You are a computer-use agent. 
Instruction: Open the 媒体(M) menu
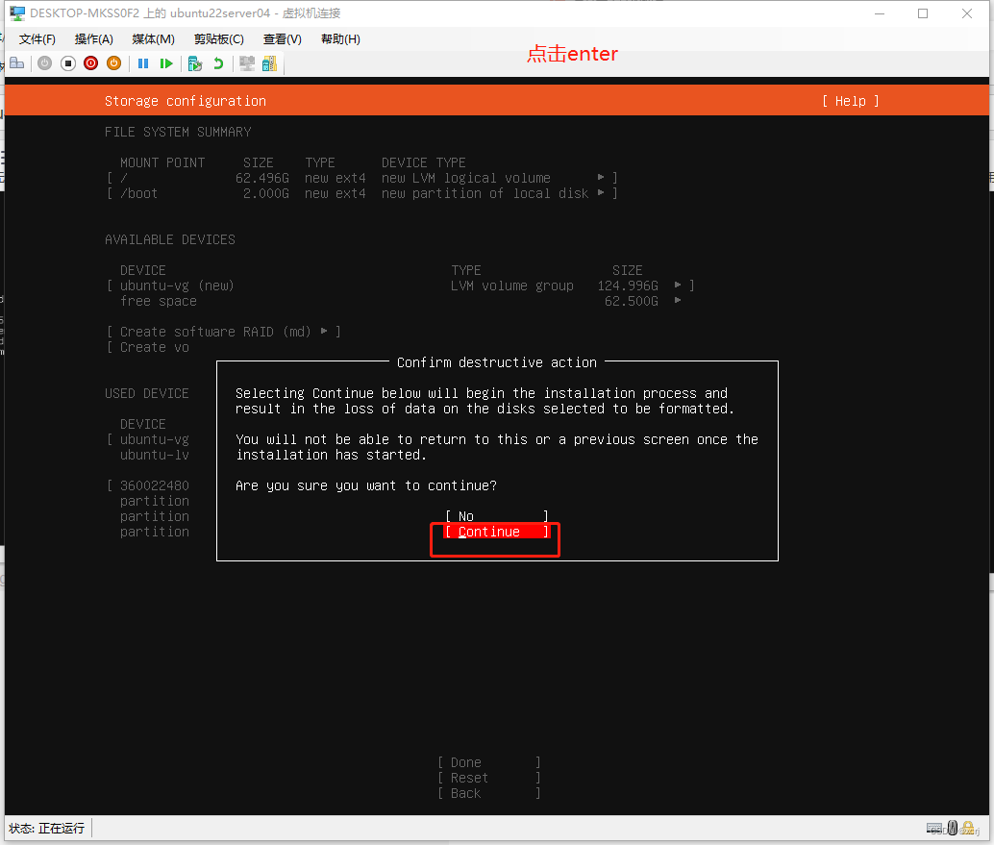(152, 39)
